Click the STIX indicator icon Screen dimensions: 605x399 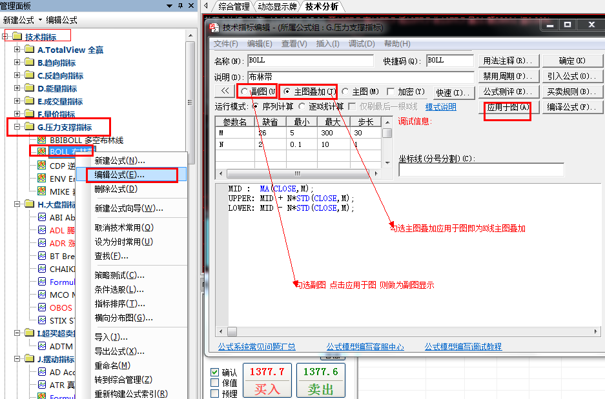point(42,320)
